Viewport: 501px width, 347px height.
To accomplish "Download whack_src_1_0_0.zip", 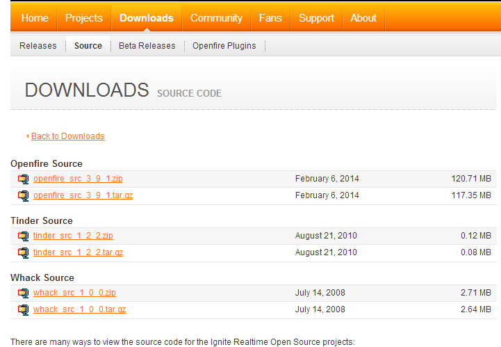I will click(74, 293).
